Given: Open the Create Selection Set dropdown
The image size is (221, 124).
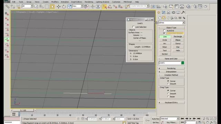Looking at the screenshot, I should click(148, 6).
